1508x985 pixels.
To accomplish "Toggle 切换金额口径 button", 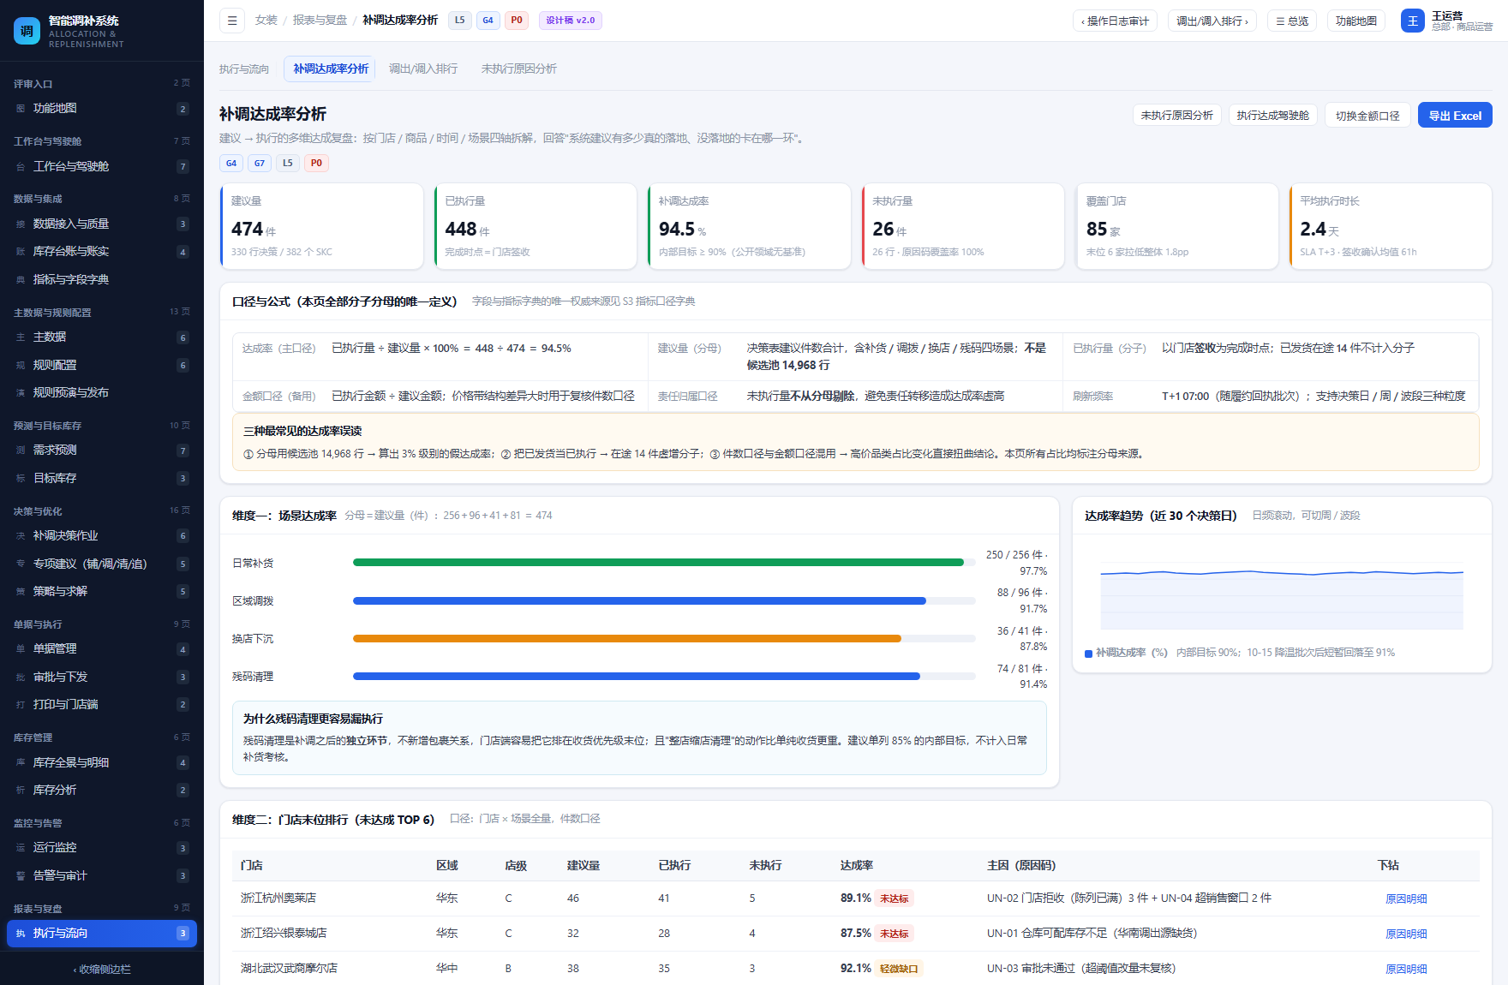I will pyautogui.click(x=1367, y=116).
